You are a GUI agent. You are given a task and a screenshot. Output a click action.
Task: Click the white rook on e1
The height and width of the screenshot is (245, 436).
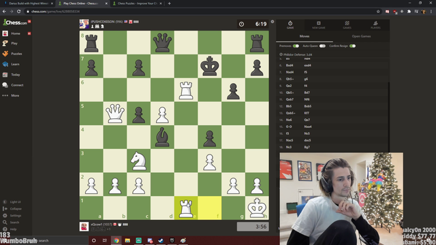[x=186, y=208]
